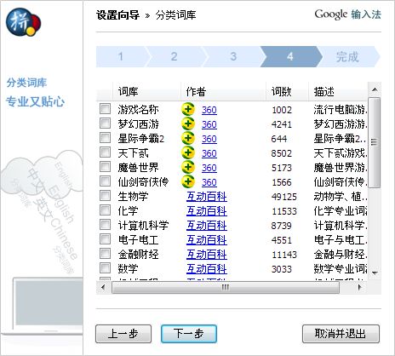Click the 梦幻西游 dictionary name
The image size is (395, 356).
point(138,124)
